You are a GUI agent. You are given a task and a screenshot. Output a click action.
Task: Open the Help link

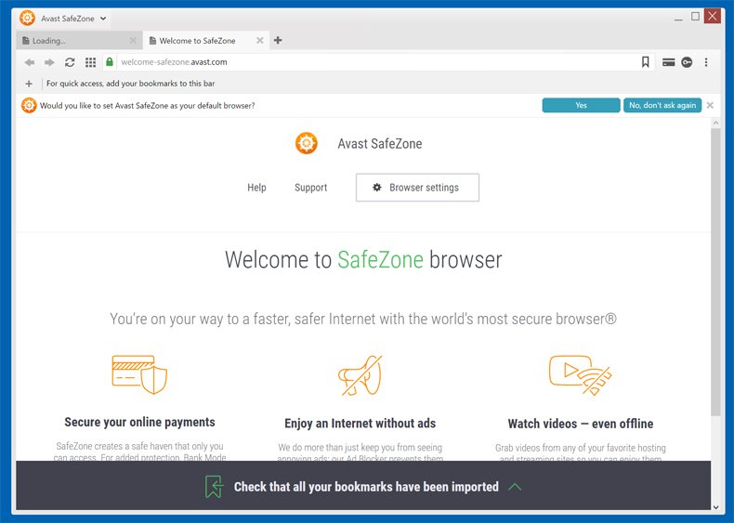(256, 188)
